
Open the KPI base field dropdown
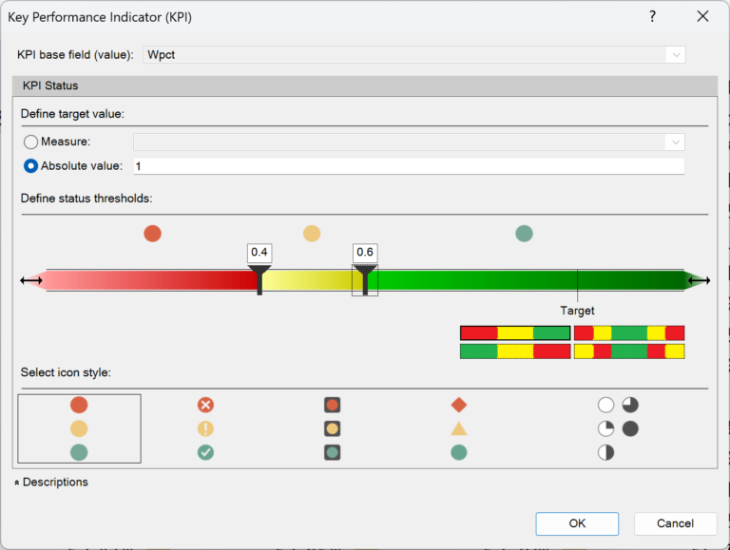[x=676, y=55]
